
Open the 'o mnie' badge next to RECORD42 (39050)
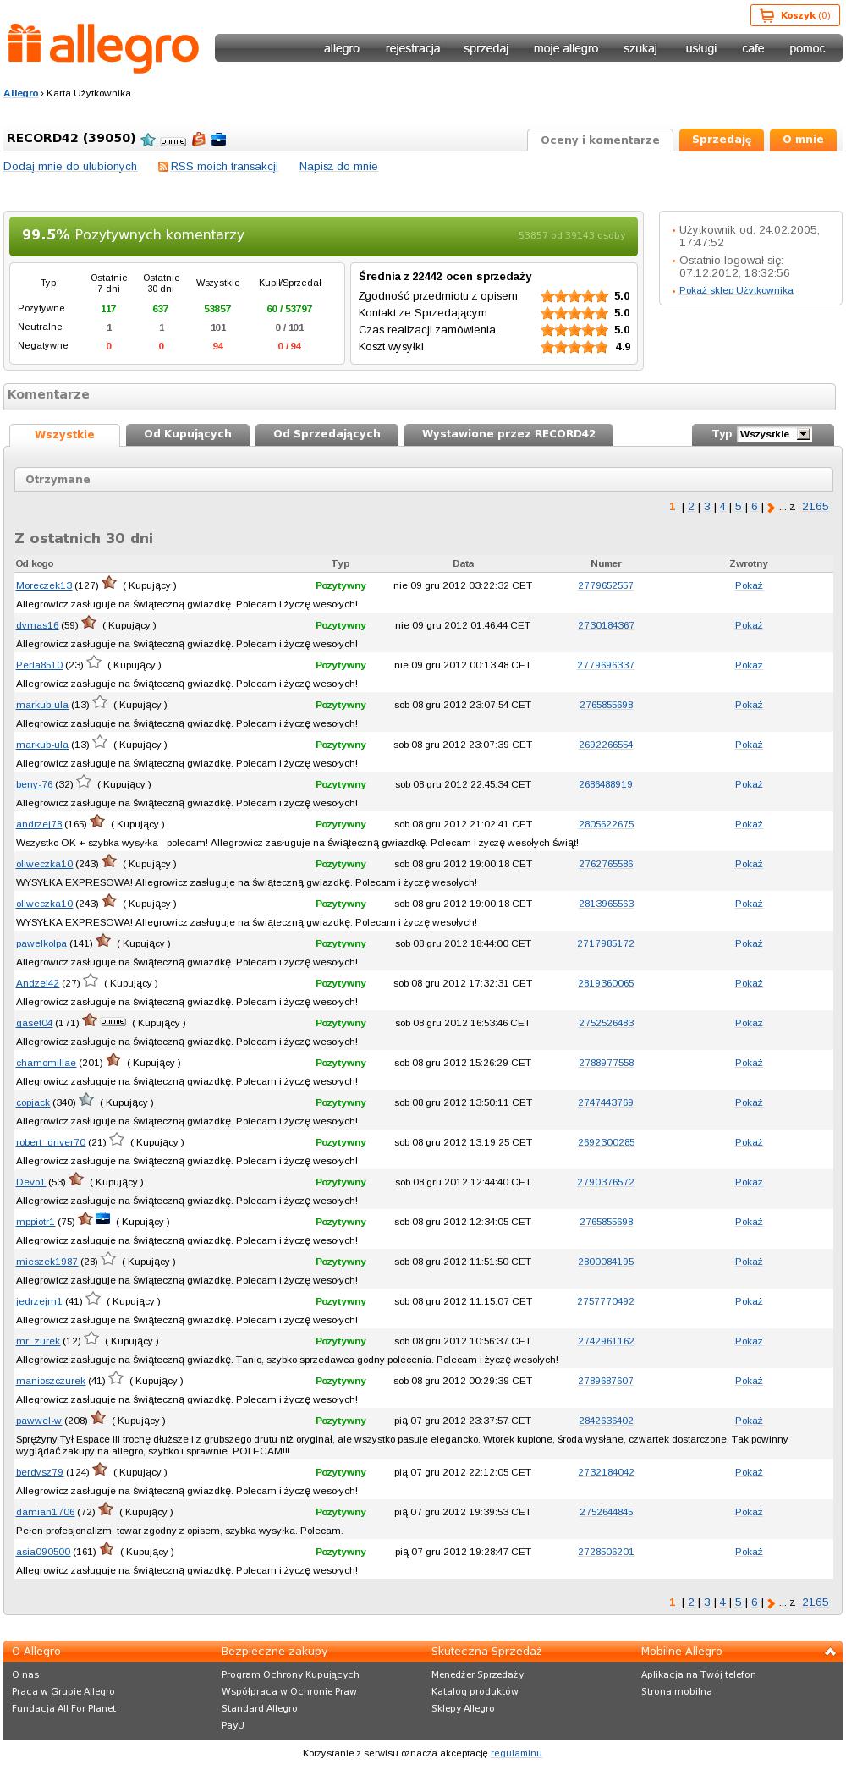173,141
